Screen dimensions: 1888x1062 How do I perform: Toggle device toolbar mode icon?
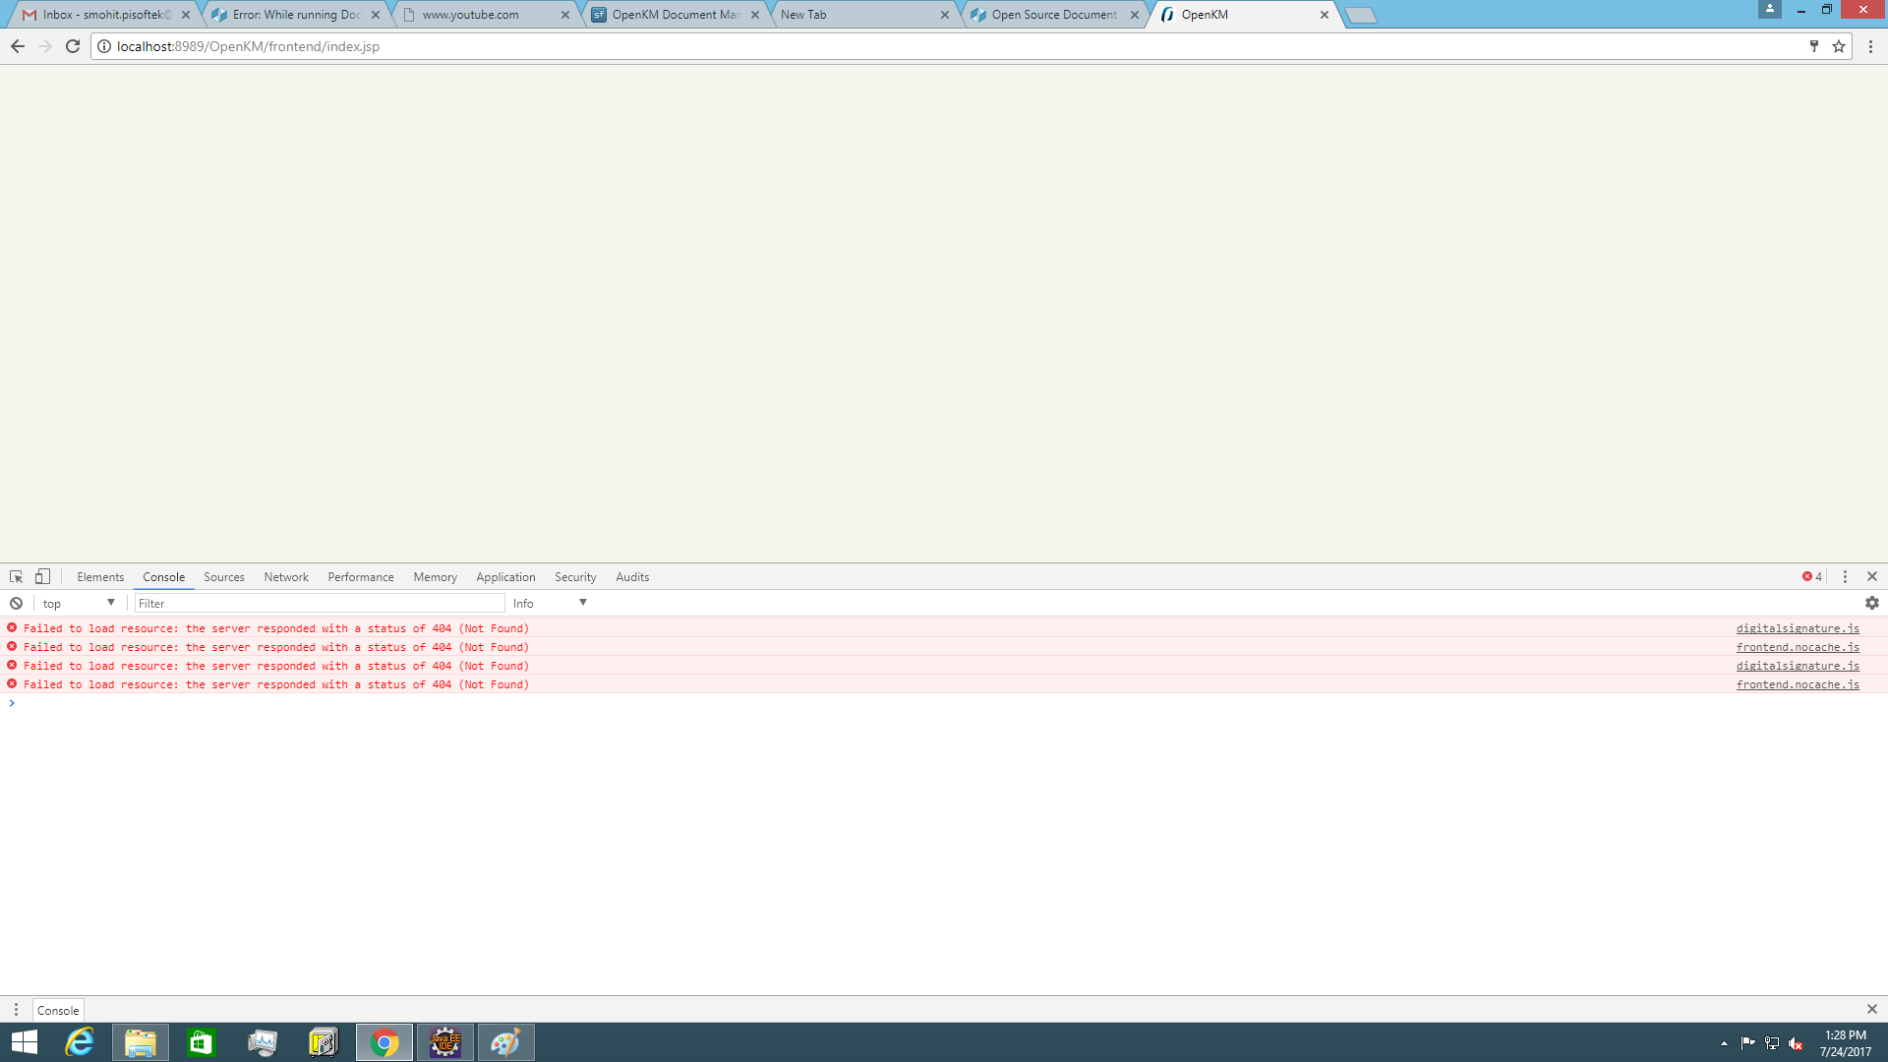click(42, 577)
